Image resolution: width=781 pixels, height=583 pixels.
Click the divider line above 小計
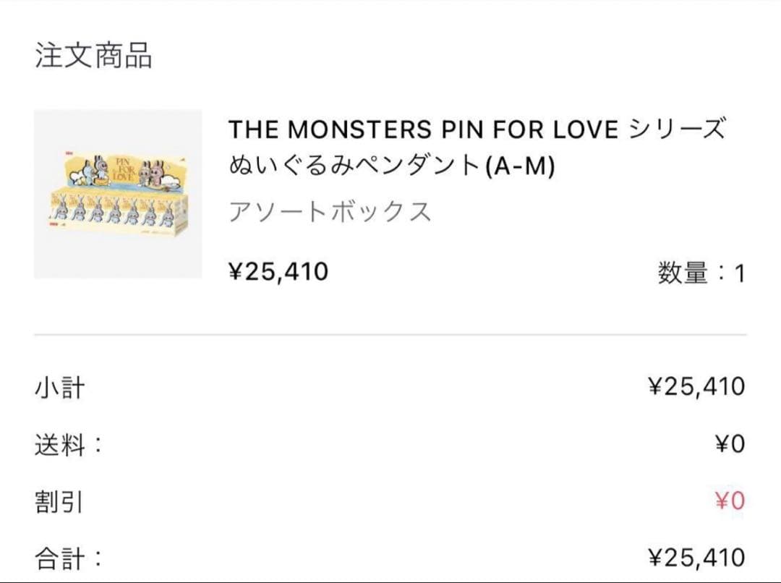tap(390, 335)
